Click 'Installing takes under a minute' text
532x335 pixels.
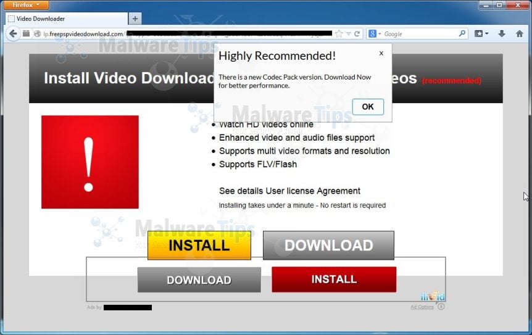click(267, 205)
